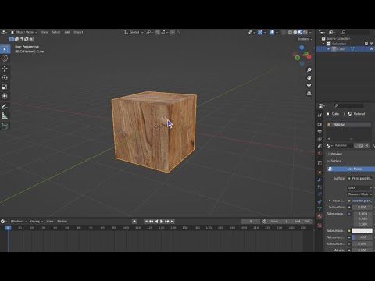Toggle viewport gizmo display button
Viewport: 375px width, 281px height.
260,32
